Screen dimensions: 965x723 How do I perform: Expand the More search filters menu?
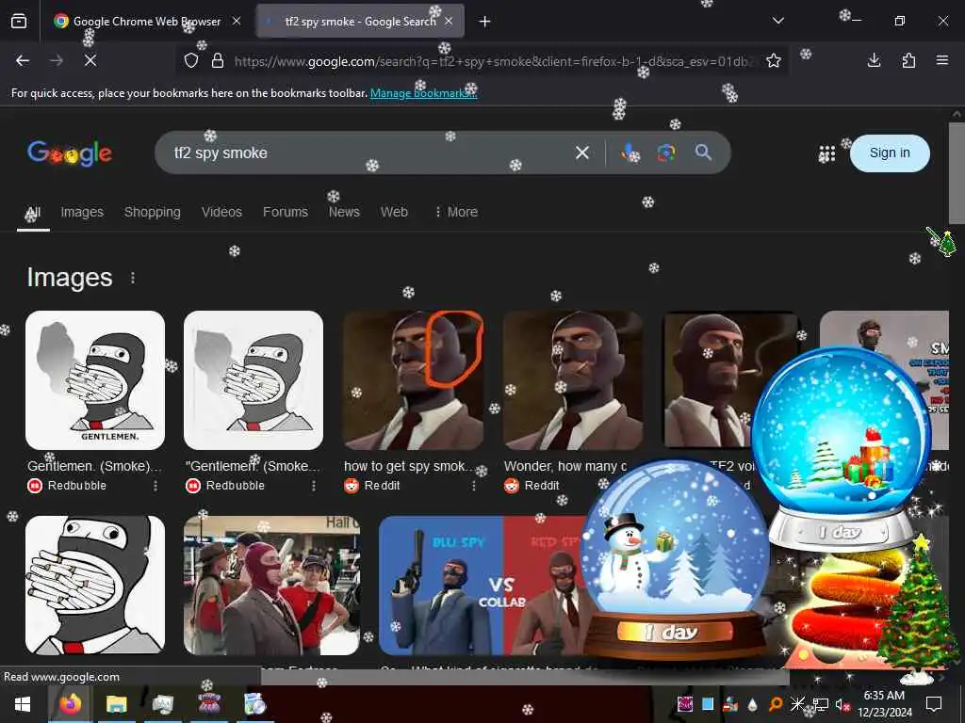pyautogui.click(x=456, y=212)
